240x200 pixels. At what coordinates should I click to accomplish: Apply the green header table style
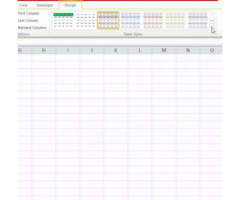(63, 20)
